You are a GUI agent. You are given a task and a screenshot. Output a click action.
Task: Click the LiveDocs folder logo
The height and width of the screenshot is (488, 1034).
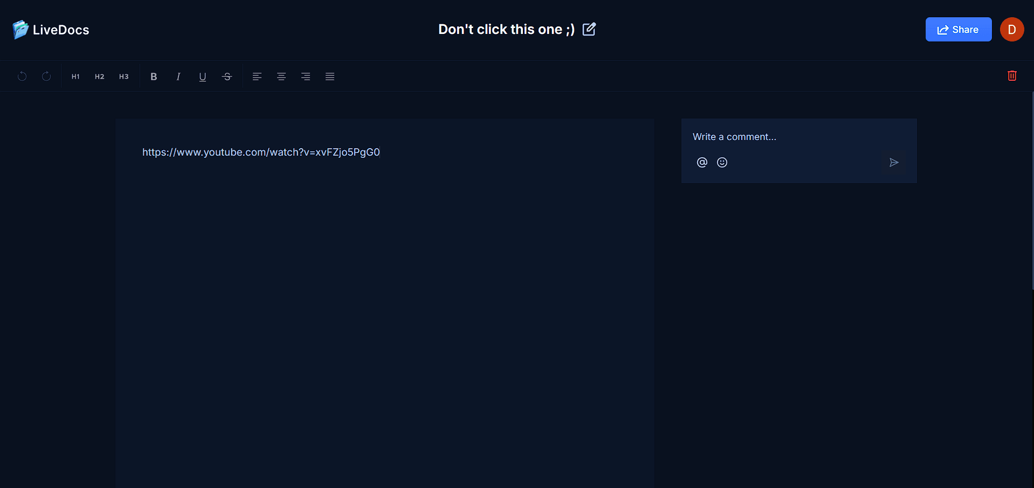click(x=20, y=29)
